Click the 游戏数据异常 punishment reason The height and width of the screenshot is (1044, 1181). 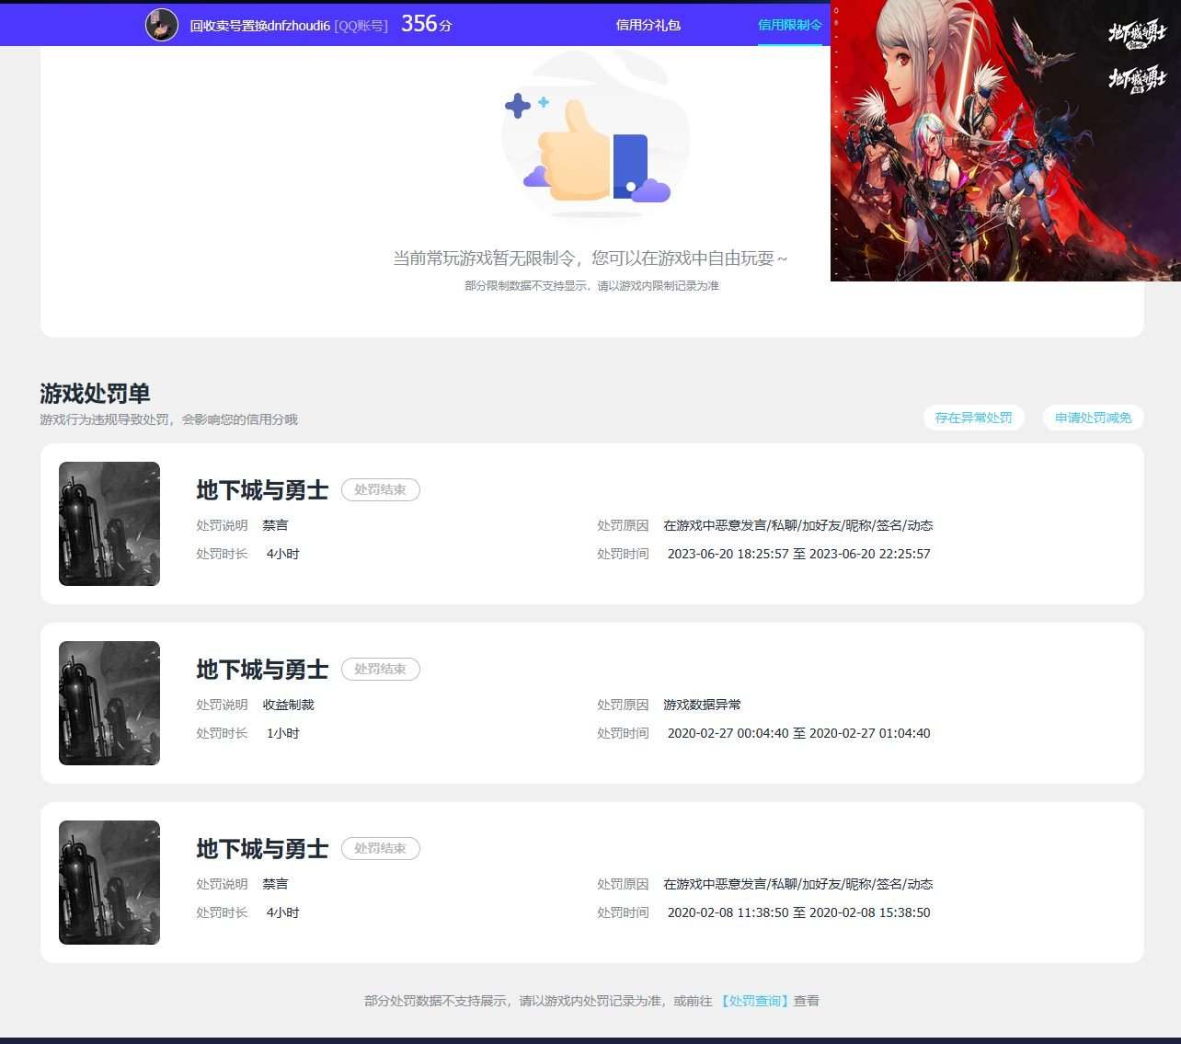703,705
